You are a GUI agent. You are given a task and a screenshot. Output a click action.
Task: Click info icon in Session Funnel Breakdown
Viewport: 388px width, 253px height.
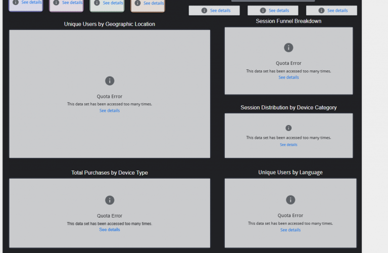[288, 48]
